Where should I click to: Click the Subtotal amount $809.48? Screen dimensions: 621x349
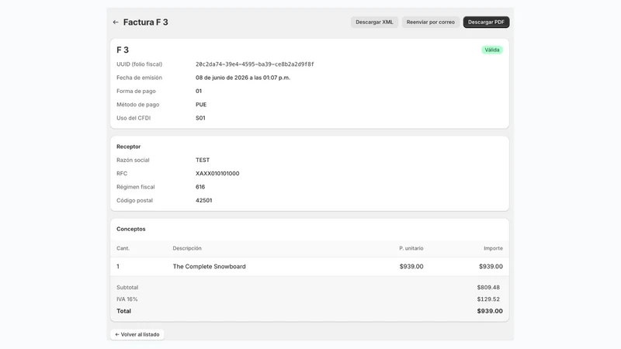488,287
